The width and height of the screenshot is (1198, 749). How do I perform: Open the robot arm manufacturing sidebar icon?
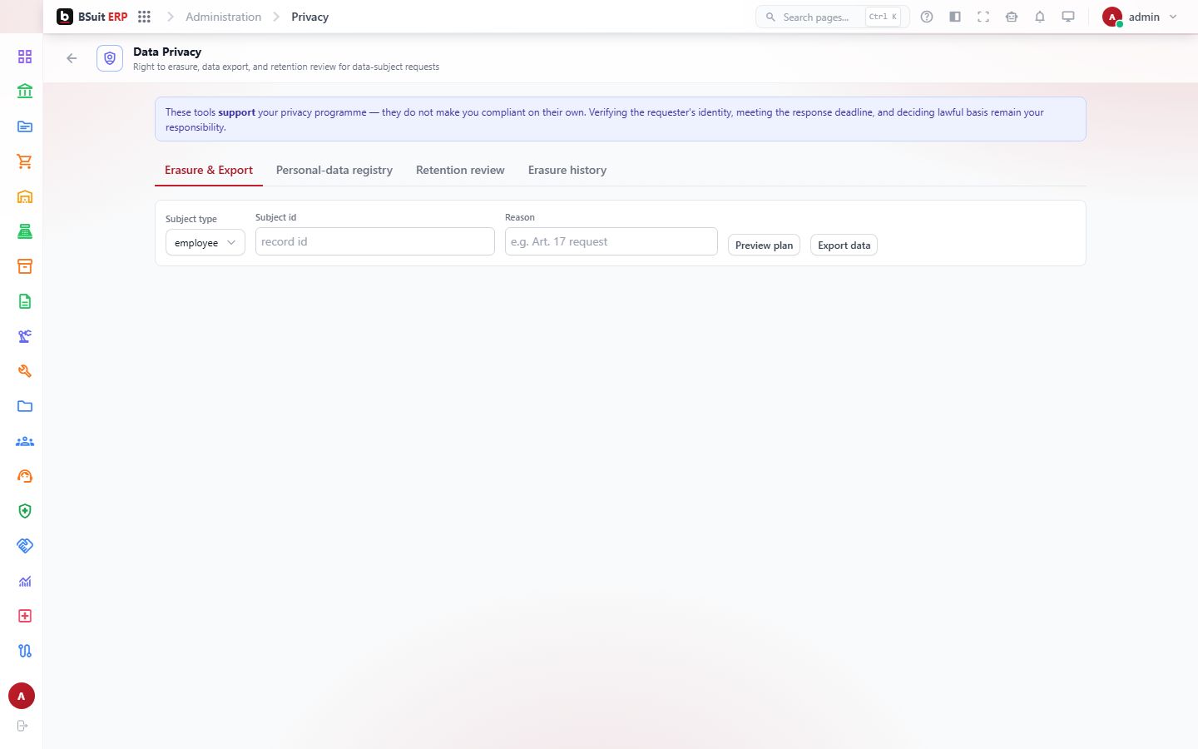[25, 336]
